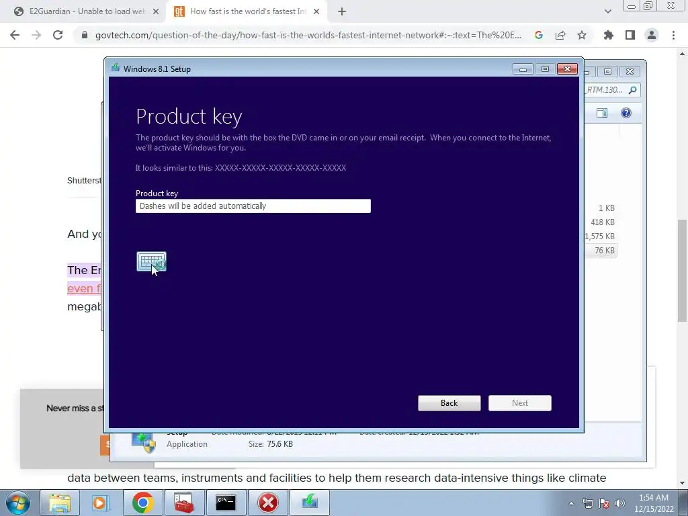The height and width of the screenshot is (516, 688).
Task: Toggle Chrome's side panel icon
Action: coord(630,35)
